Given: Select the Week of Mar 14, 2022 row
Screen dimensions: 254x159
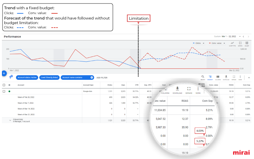Looking at the screenshot, I should point(26,109).
